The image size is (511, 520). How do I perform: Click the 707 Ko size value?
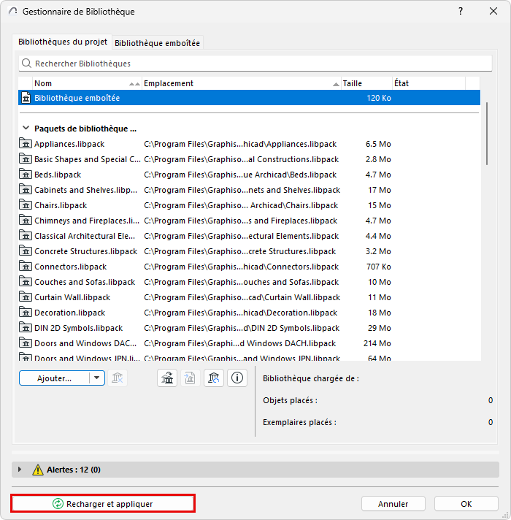[x=379, y=267]
